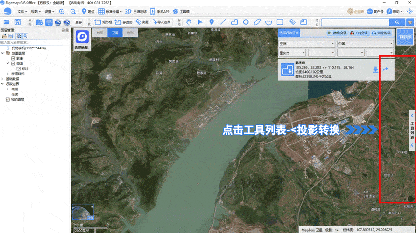This screenshot has height=233, width=416.
Task: Select the line drawing tool
Action: click(223, 22)
